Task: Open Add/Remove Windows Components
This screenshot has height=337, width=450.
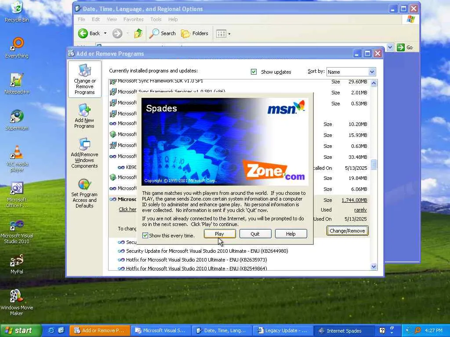Action: click(x=84, y=153)
